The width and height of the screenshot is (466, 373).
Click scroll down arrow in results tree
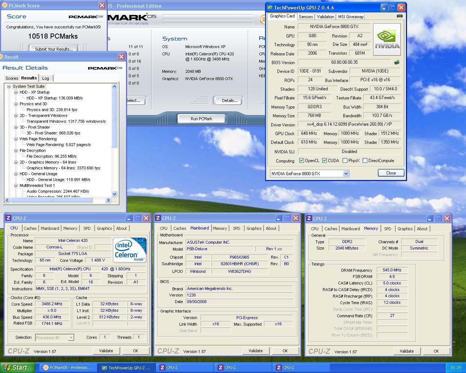click(x=115, y=194)
